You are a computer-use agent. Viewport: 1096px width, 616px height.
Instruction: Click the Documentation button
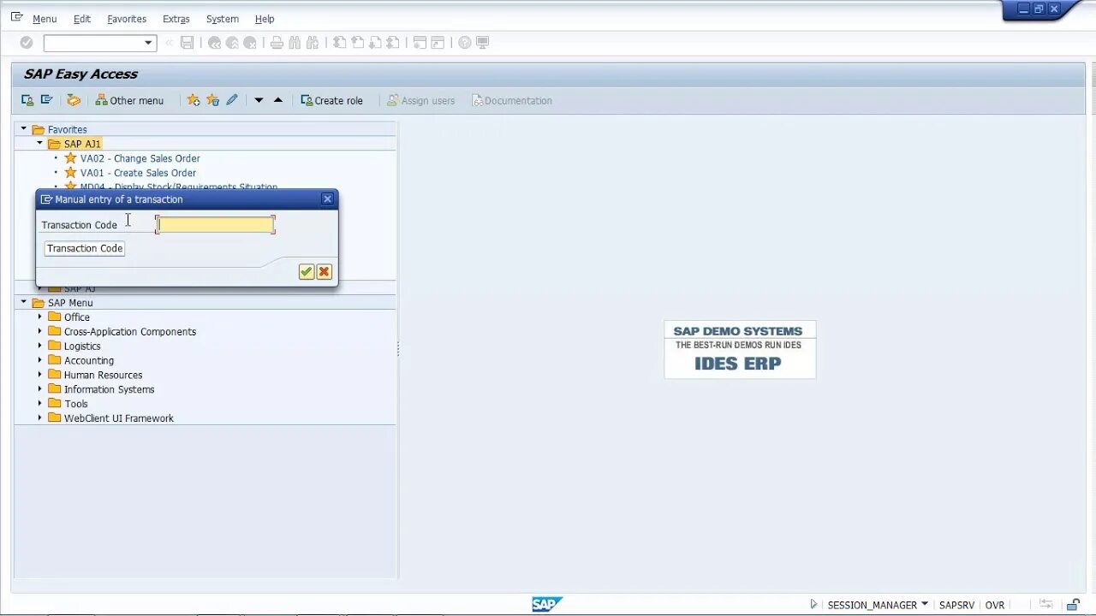click(512, 100)
